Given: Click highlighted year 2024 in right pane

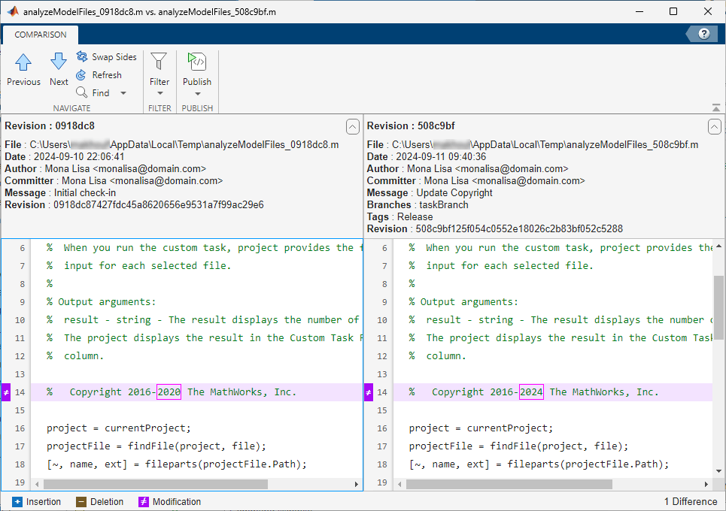Looking at the screenshot, I should tap(531, 392).
